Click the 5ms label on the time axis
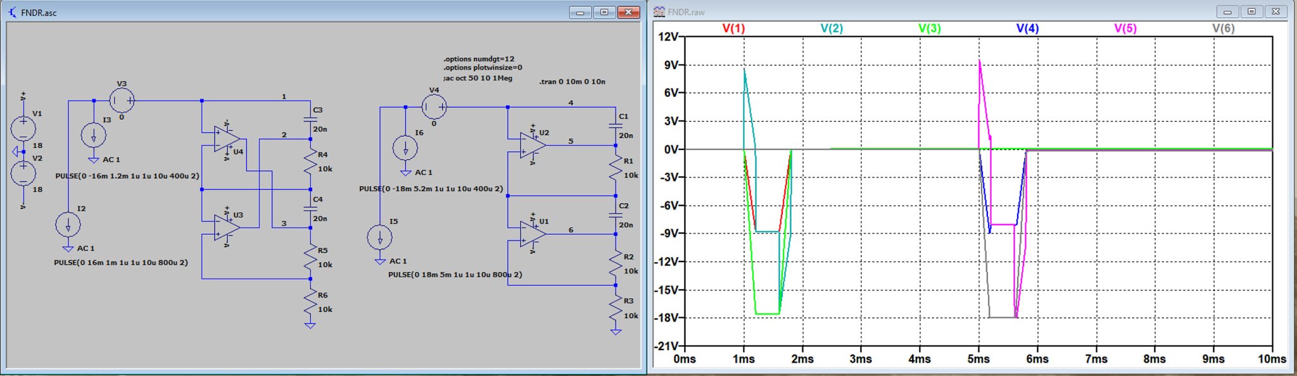Viewport: 1297px width, 376px height. pyautogui.click(x=978, y=359)
